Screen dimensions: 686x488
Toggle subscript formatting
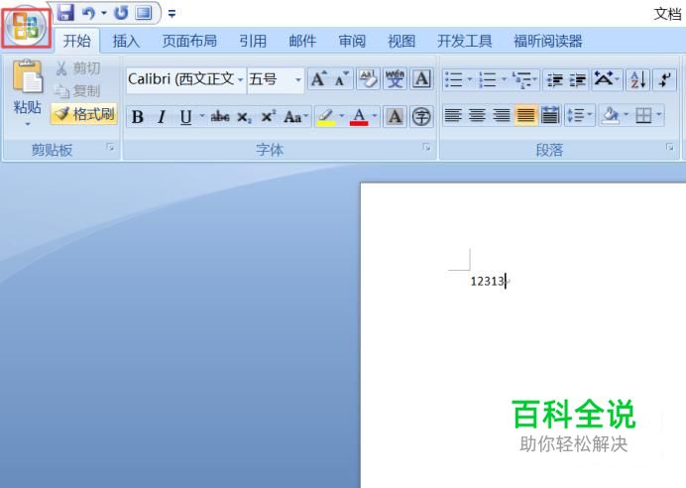(x=244, y=117)
